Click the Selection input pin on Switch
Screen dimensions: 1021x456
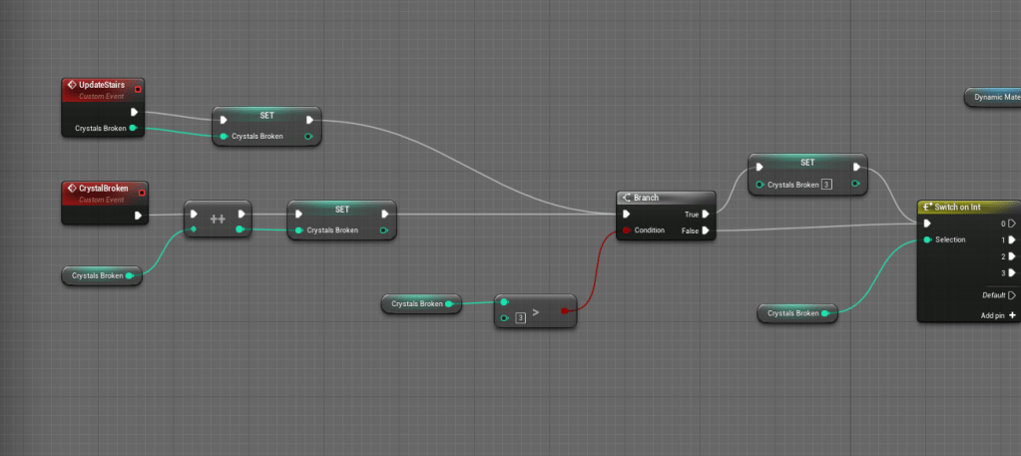click(x=928, y=239)
